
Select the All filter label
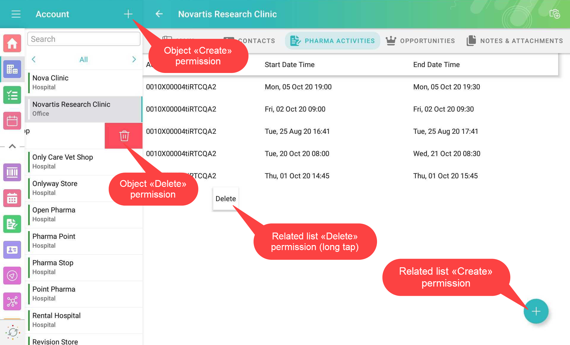83,60
